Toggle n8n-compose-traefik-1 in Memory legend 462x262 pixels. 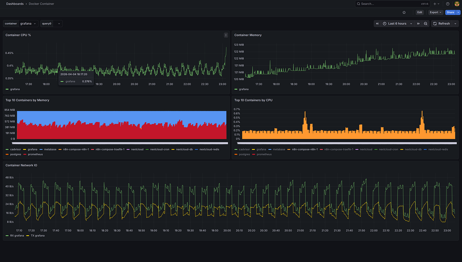(x=110, y=150)
